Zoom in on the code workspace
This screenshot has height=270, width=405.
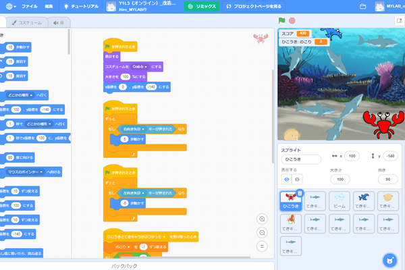point(262,219)
